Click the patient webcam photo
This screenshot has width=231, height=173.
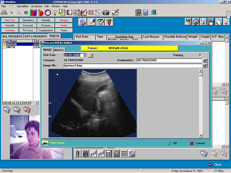[37, 137]
